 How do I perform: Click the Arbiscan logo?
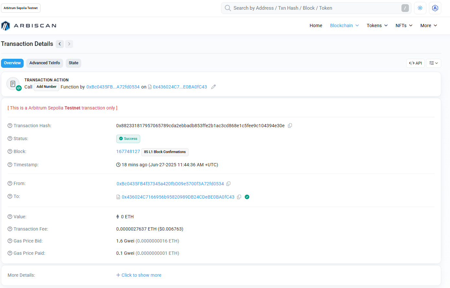coord(29,26)
